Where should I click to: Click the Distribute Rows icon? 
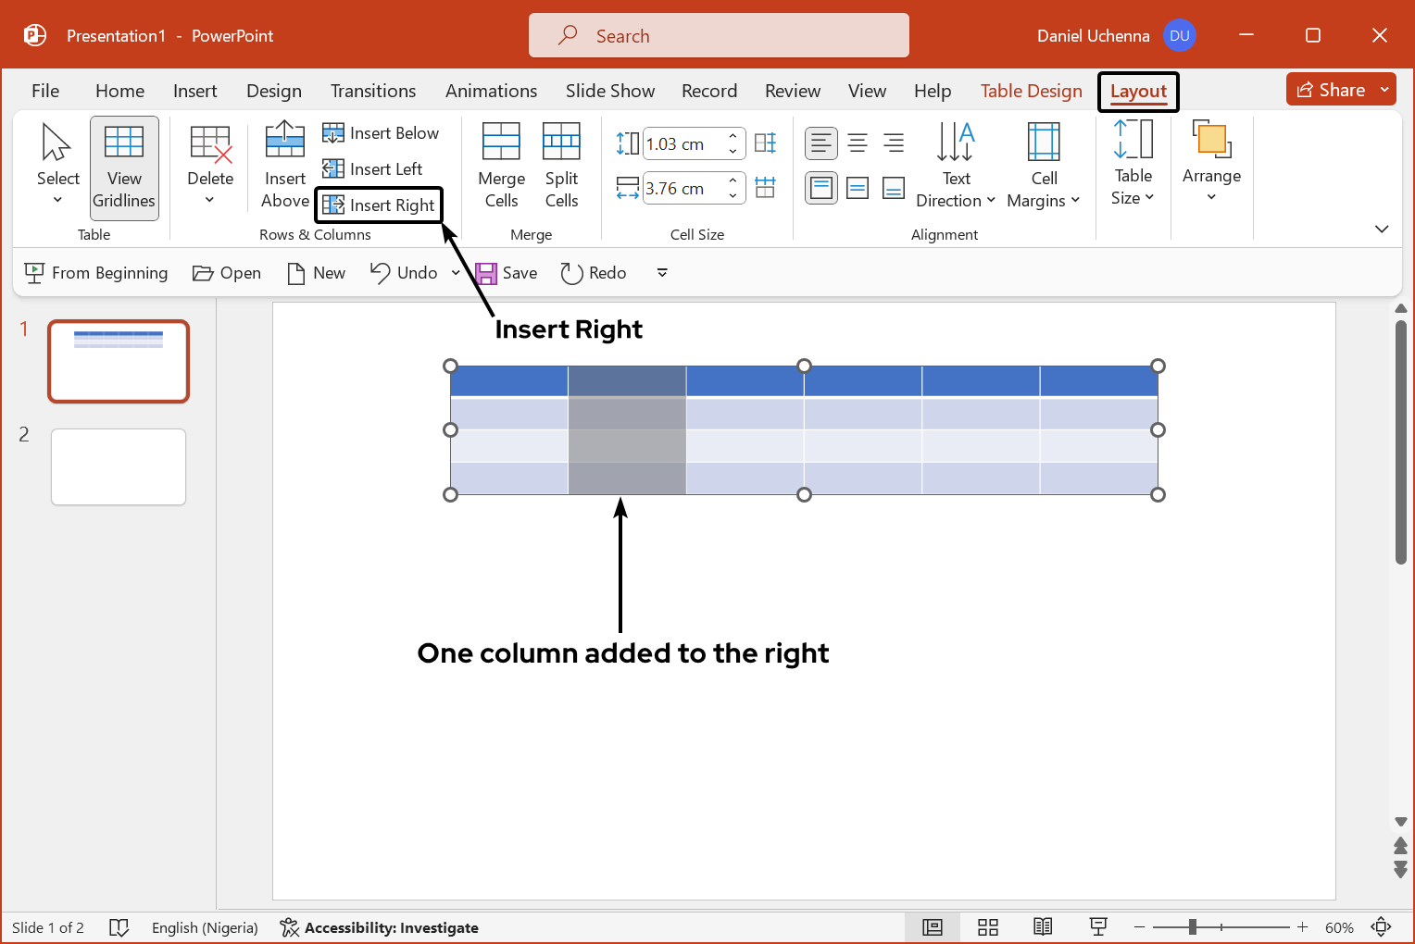(x=765, y=143)
